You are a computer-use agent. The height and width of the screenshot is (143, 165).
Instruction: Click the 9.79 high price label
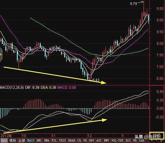(134, 4)
